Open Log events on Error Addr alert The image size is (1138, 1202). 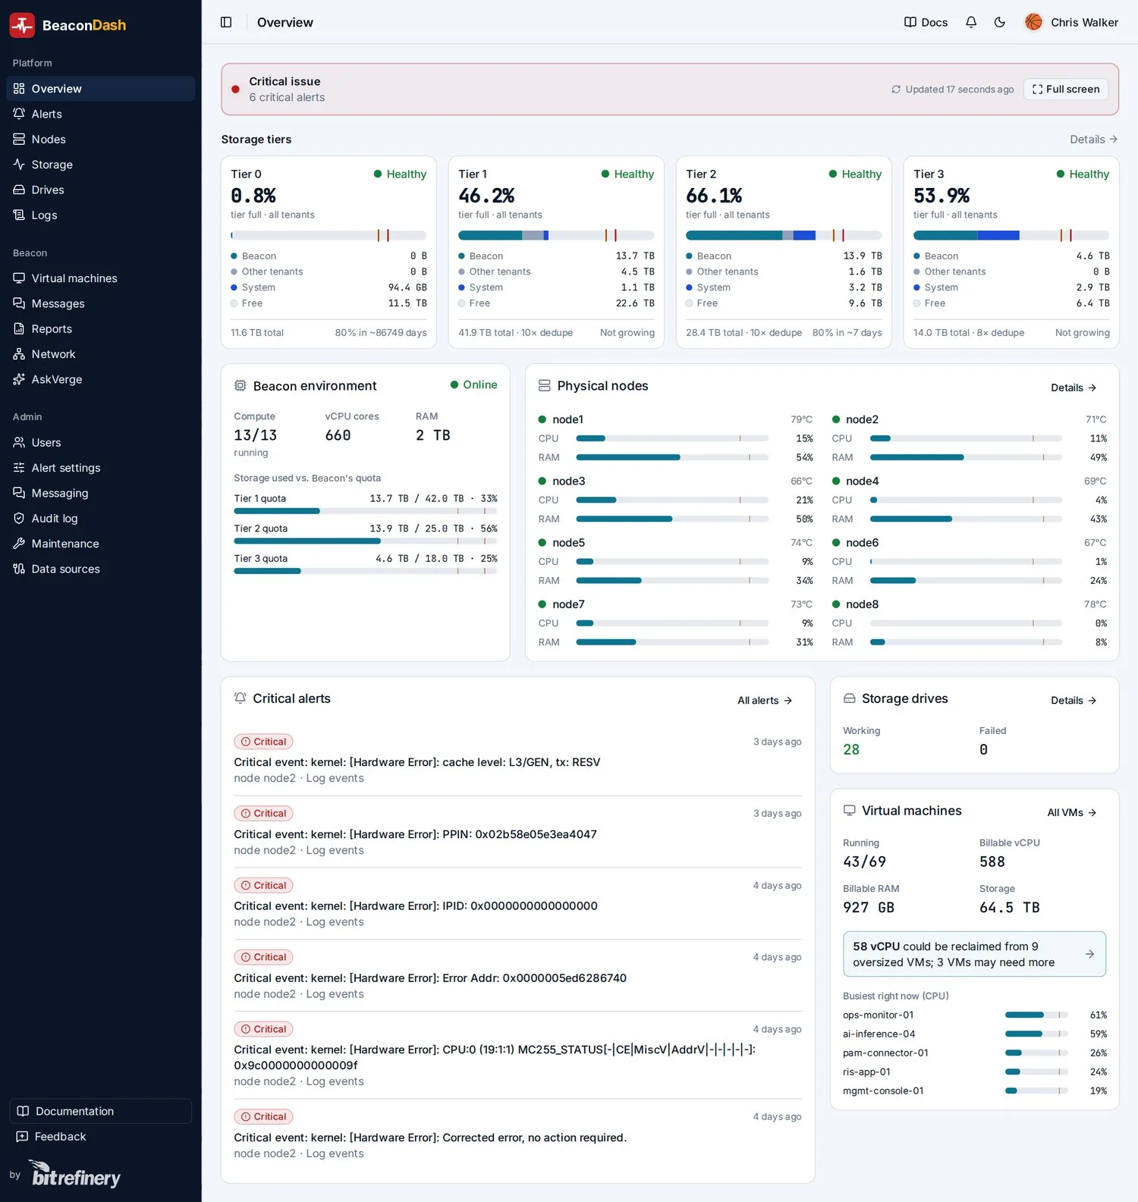pyautogui.click(x=335, y=994)
